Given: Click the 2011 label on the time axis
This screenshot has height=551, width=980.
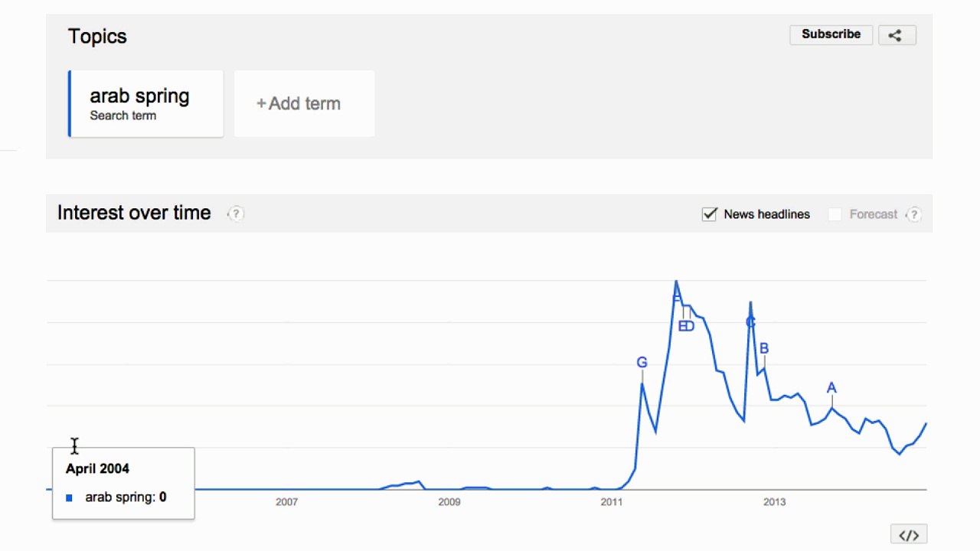Looking at the screenshot, I should pyautogui.click(x=612, y=502).
